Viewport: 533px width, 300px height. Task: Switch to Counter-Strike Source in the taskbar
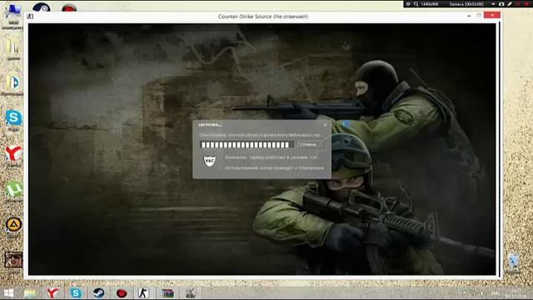(x=144, y=292)
